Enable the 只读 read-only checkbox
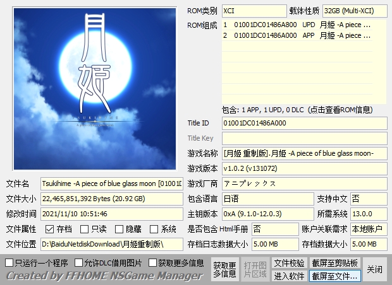The width and height of the screenshot is (392, 285). (85, 229)
